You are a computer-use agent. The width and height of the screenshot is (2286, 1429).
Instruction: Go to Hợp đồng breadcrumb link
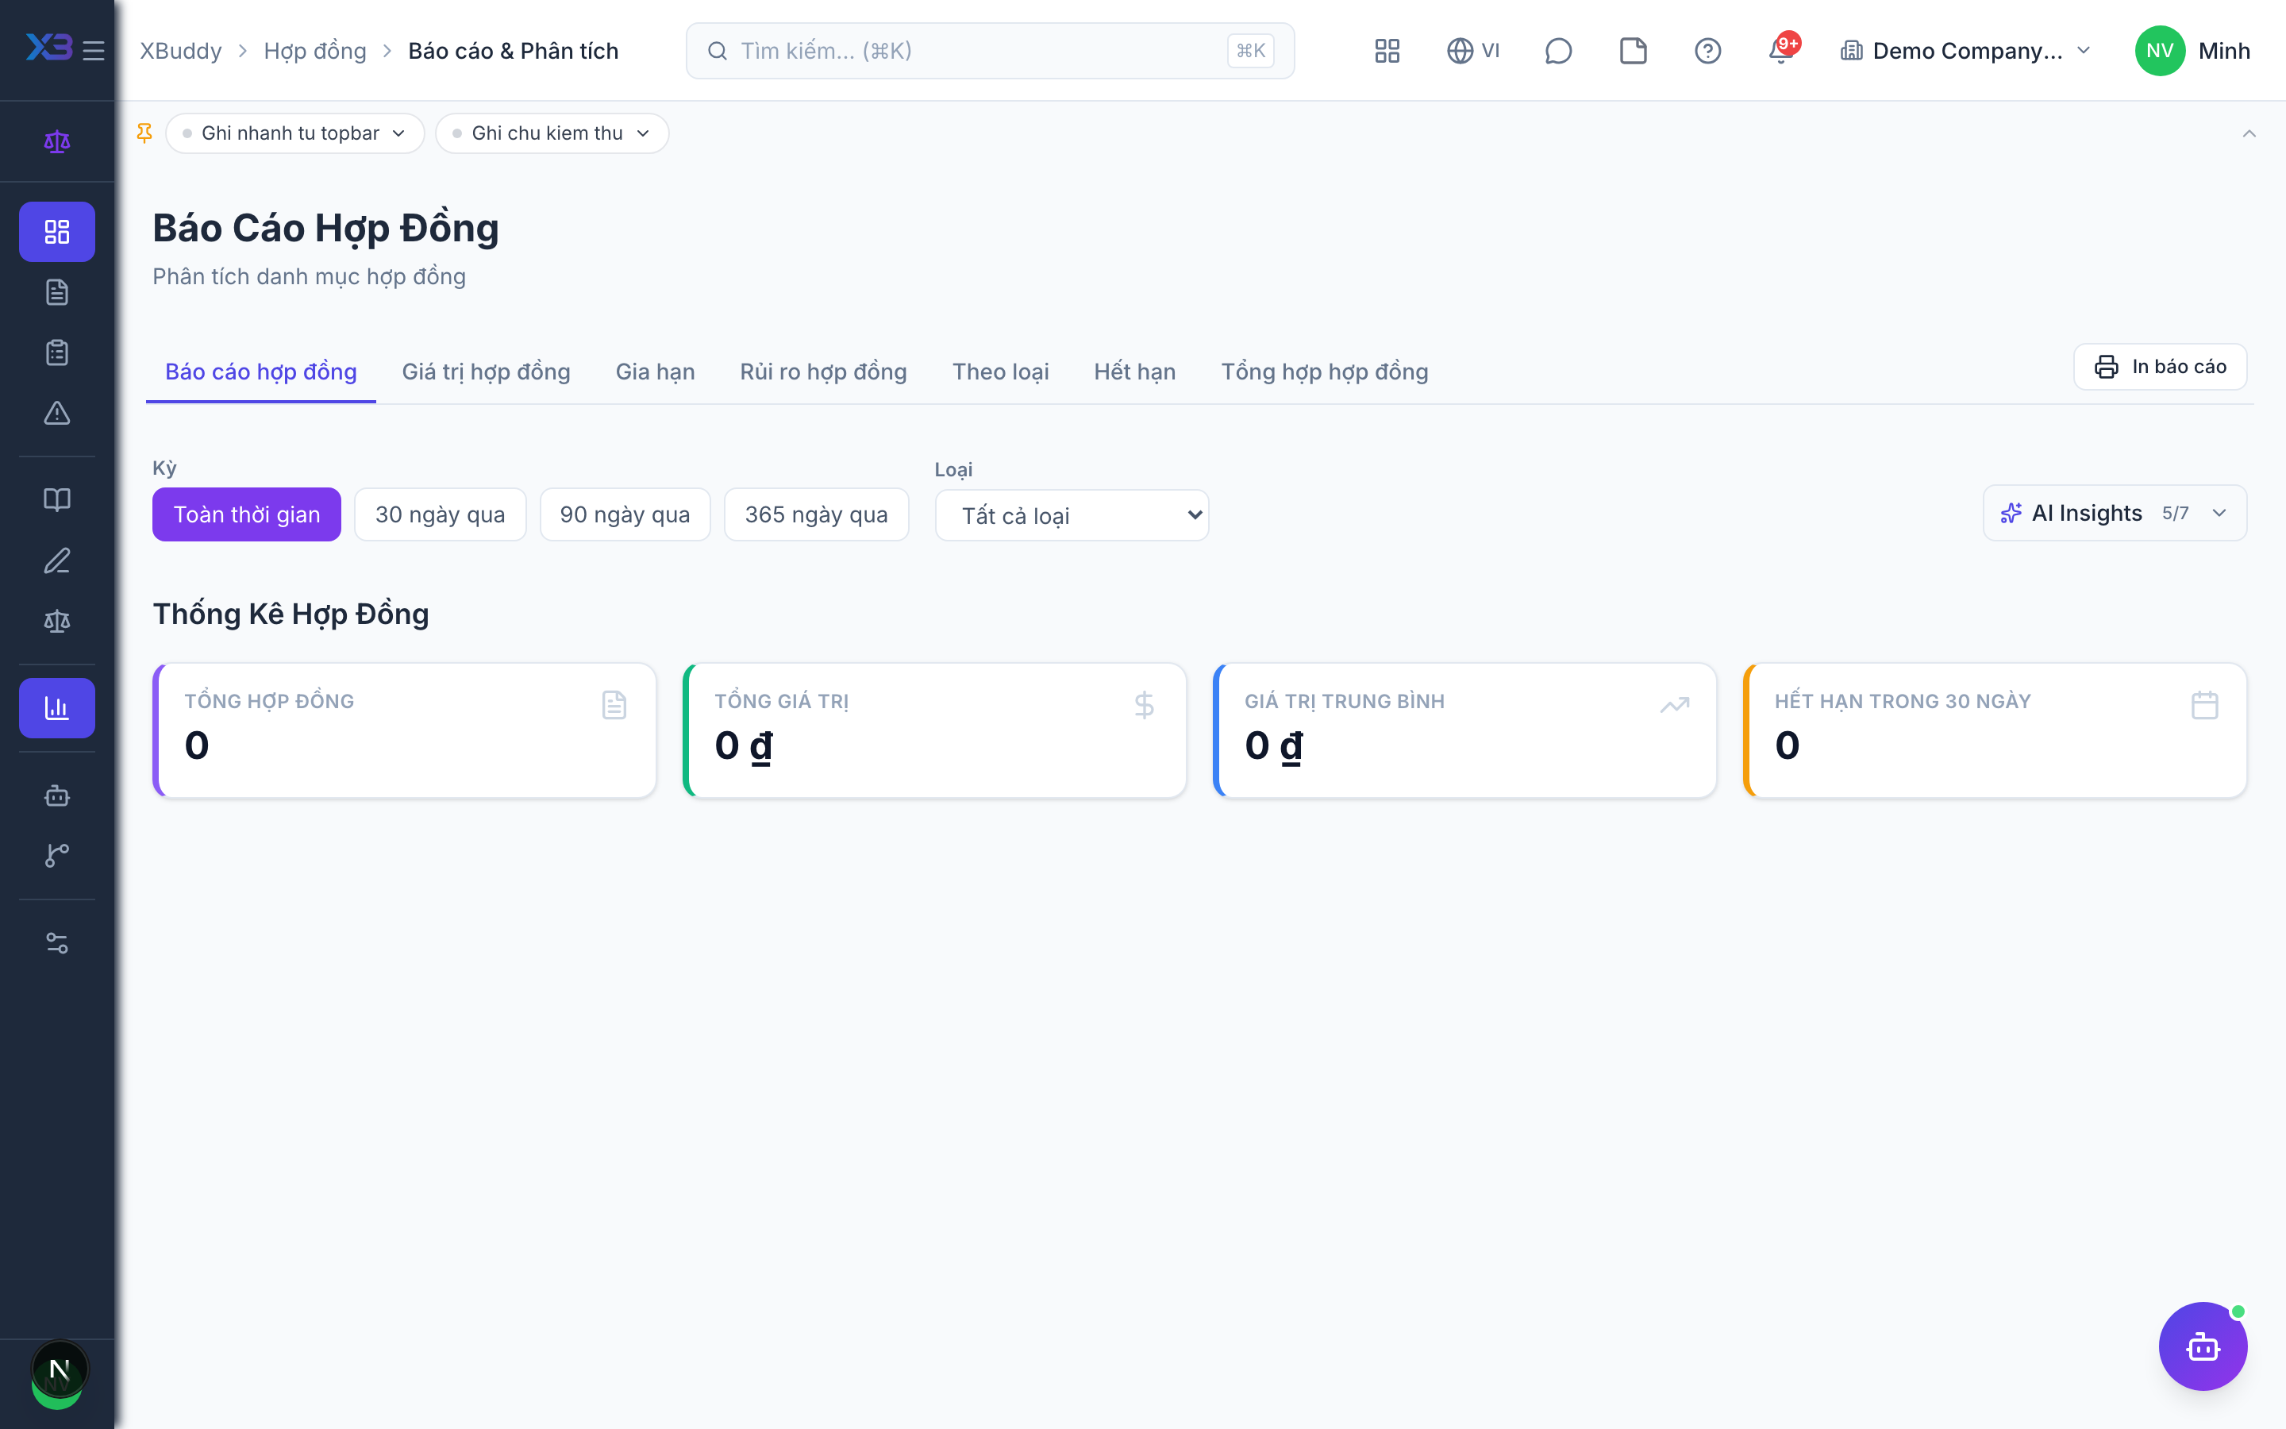pyautogui.click(x=314, y=50)
